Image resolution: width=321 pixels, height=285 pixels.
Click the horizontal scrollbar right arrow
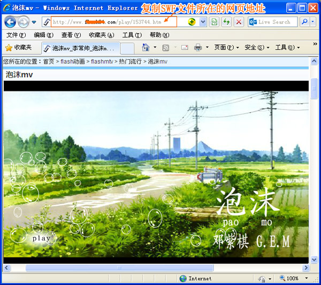tap(306, 267)
